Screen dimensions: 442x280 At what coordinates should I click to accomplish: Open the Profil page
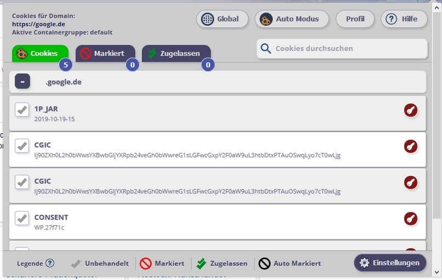click(355, 19)
